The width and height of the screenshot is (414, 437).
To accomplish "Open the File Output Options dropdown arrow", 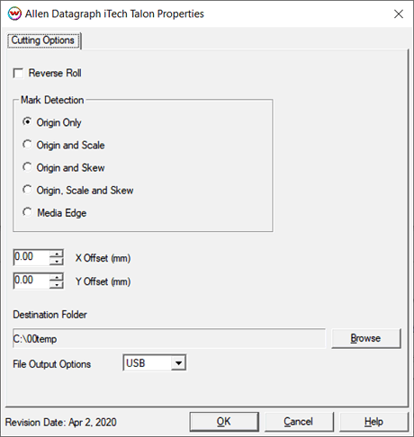I will coord(178,363).
